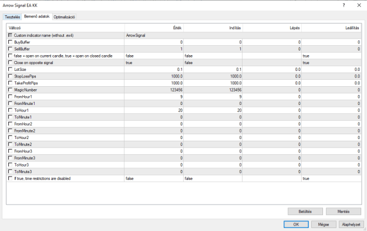The height and width of the screenshot is (231, 367).
Task: Tick the ToHour1 checkbox
Action: point(10,110)
